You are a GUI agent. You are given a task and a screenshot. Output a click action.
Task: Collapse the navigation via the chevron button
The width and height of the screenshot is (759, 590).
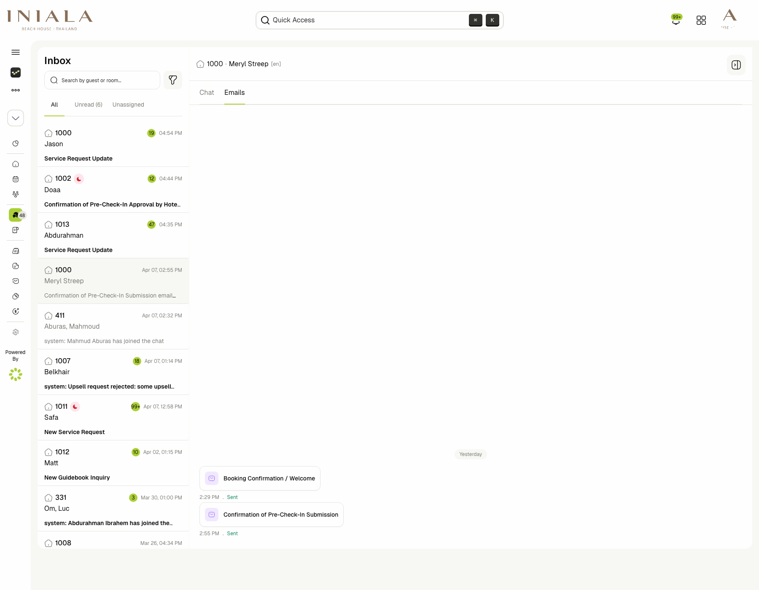(x=16, y=118)
